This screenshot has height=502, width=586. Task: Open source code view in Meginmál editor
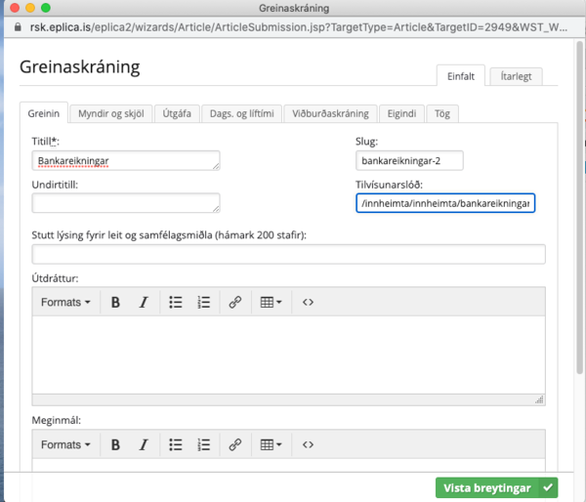pyautogui.click(x=308, y=445)
